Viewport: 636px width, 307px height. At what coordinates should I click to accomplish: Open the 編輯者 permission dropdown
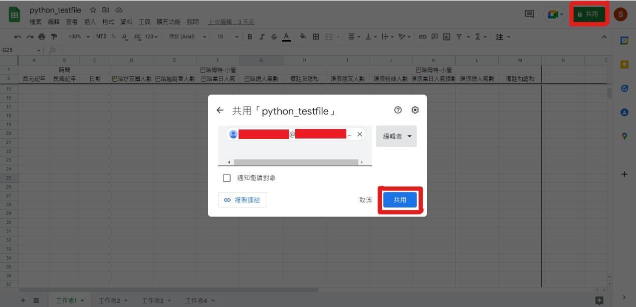[396, 135]
